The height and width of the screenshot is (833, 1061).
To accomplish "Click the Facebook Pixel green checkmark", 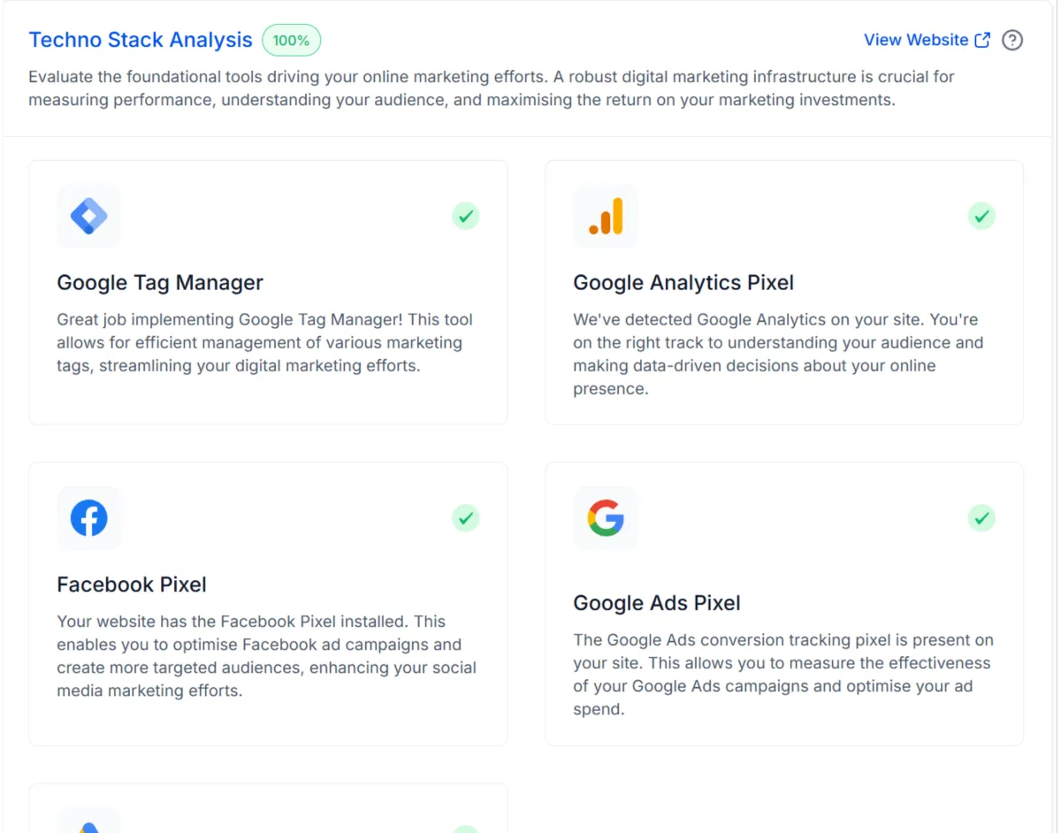I will 466,518.
